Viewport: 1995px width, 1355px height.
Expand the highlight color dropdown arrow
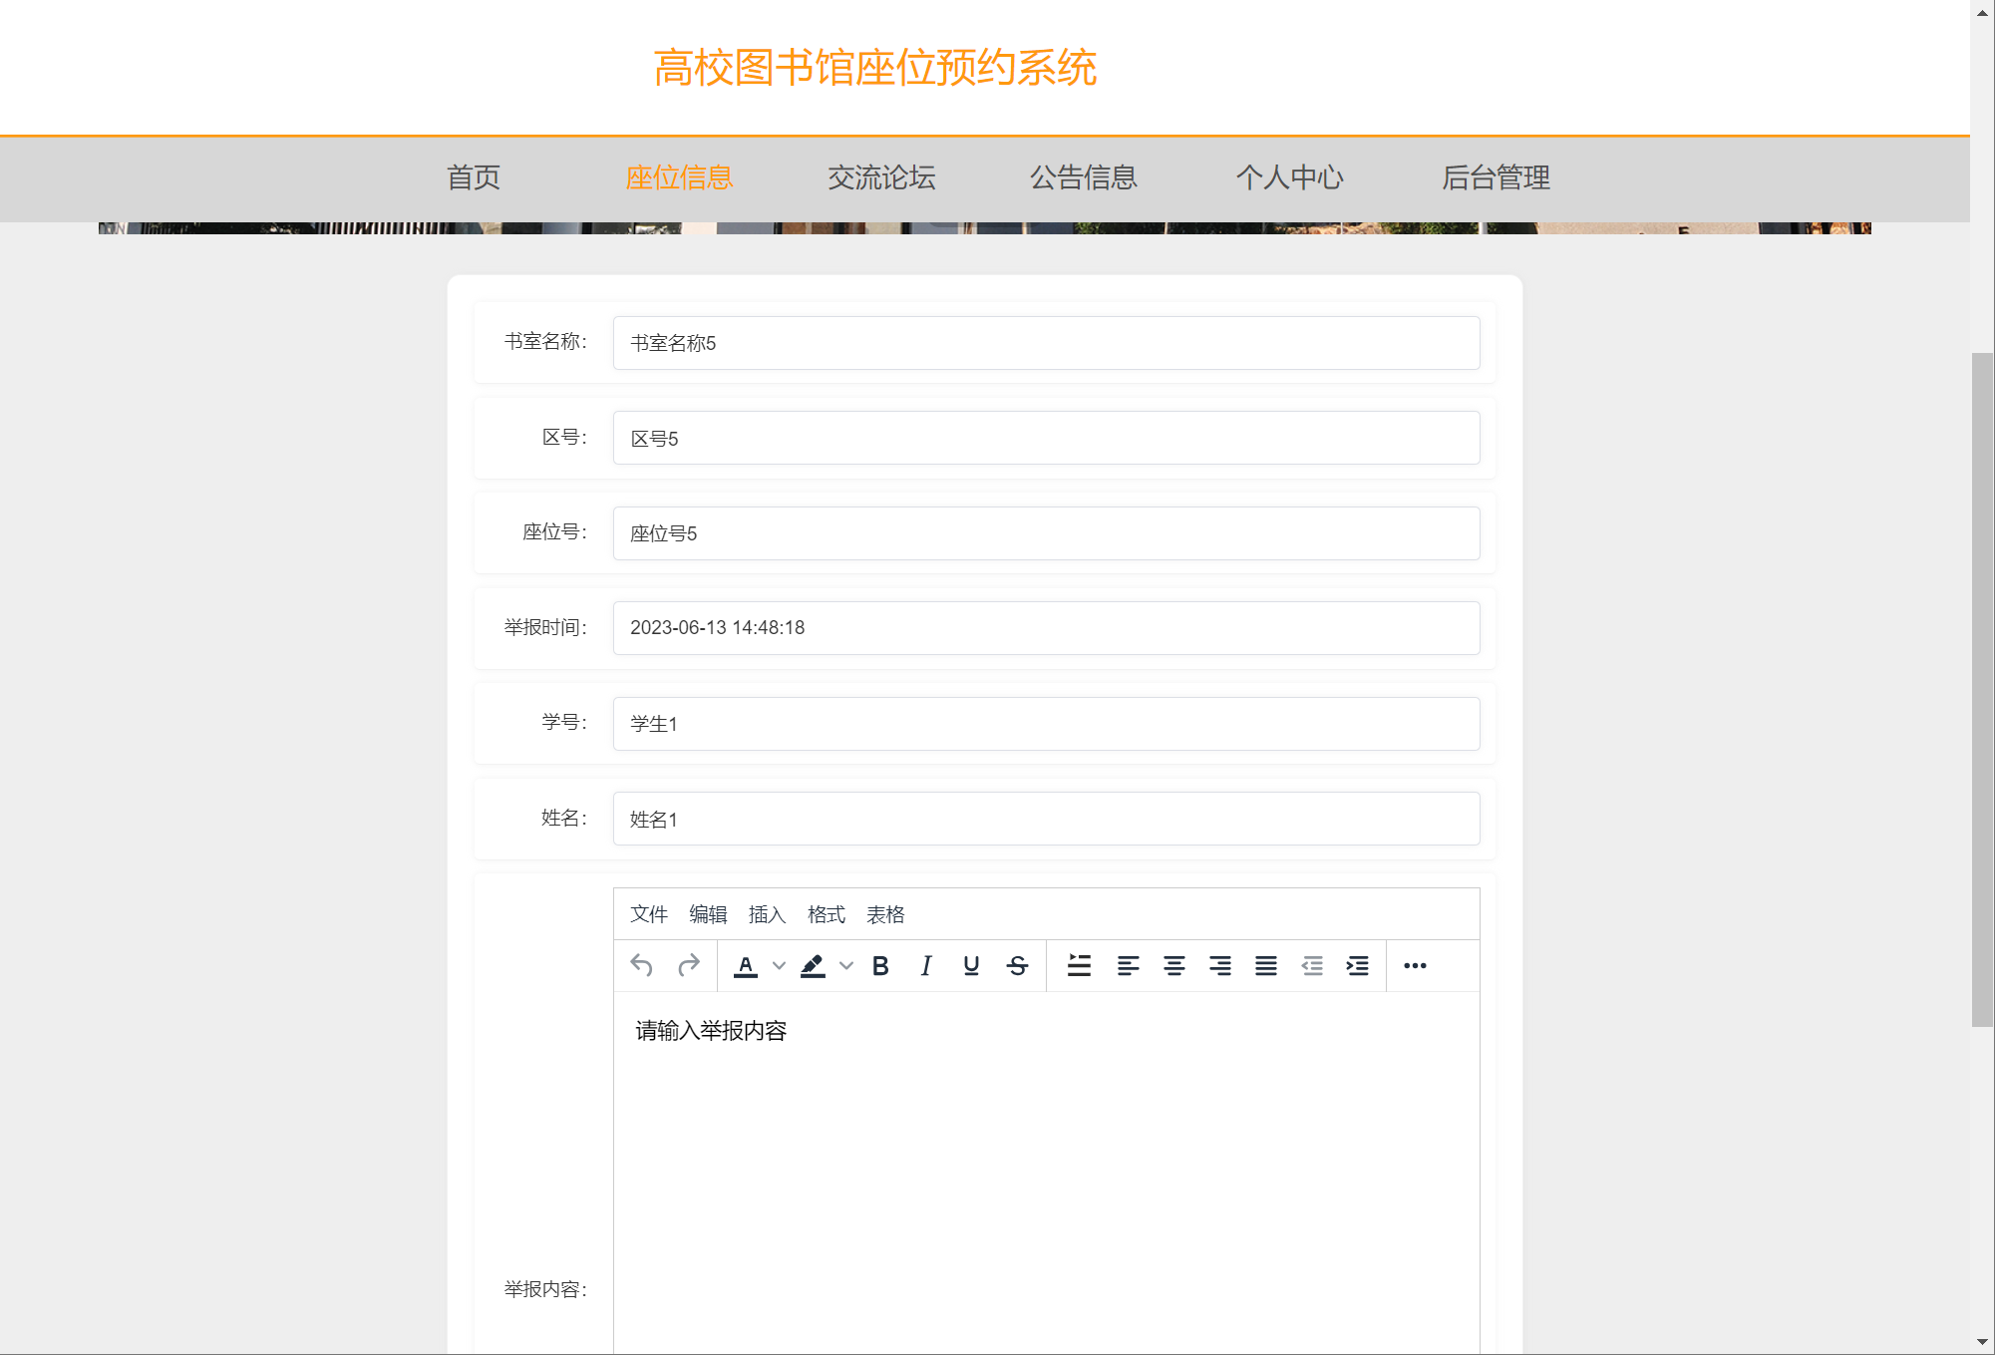click(846, 965)
